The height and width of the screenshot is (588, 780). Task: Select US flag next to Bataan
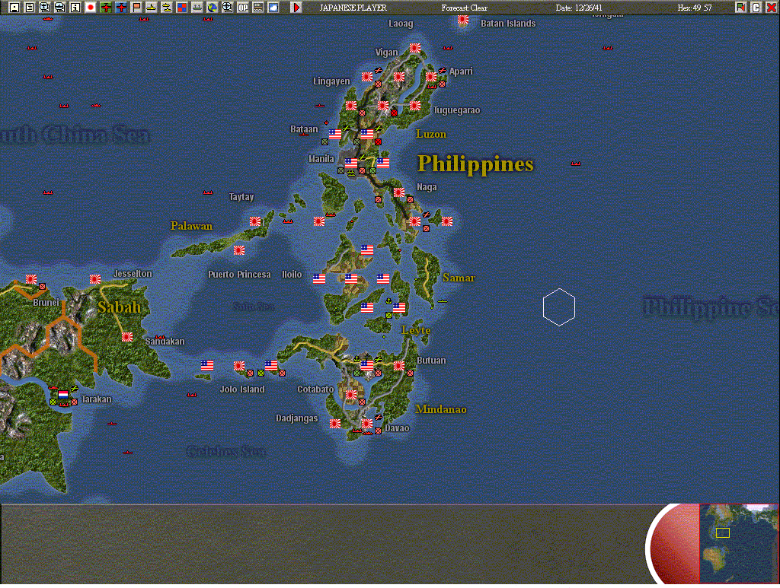(335, 134)
